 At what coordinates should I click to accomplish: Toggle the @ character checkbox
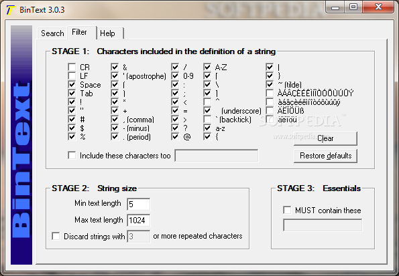click(x=175, y=137)
